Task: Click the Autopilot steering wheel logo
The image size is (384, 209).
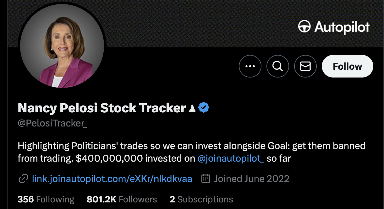Action: tap(304, 27)
